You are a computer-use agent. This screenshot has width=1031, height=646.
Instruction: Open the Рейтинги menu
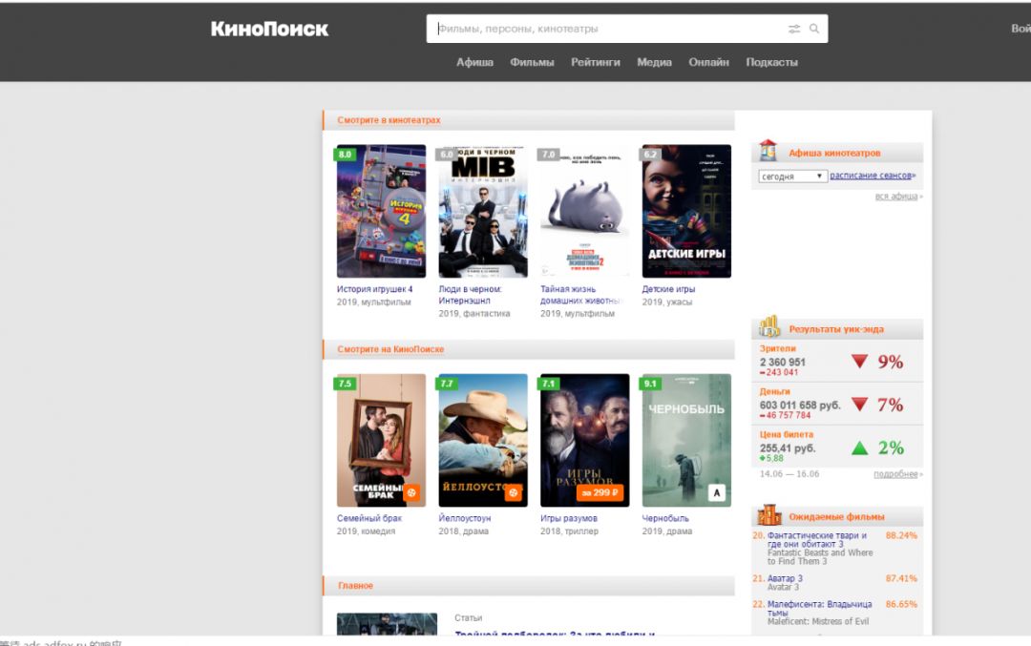(595, 62)
